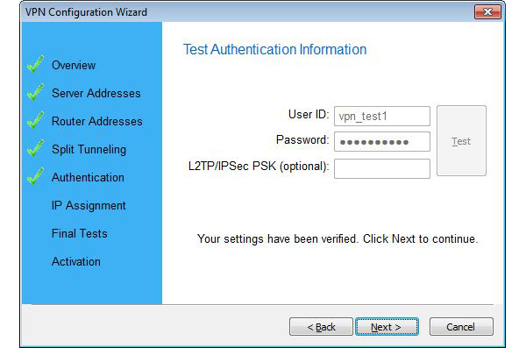Click the 'L2TP/IPSec PSK (optional):' label
Image resolution: width=526 pixels, height=348 pixels.
[259, 167]
